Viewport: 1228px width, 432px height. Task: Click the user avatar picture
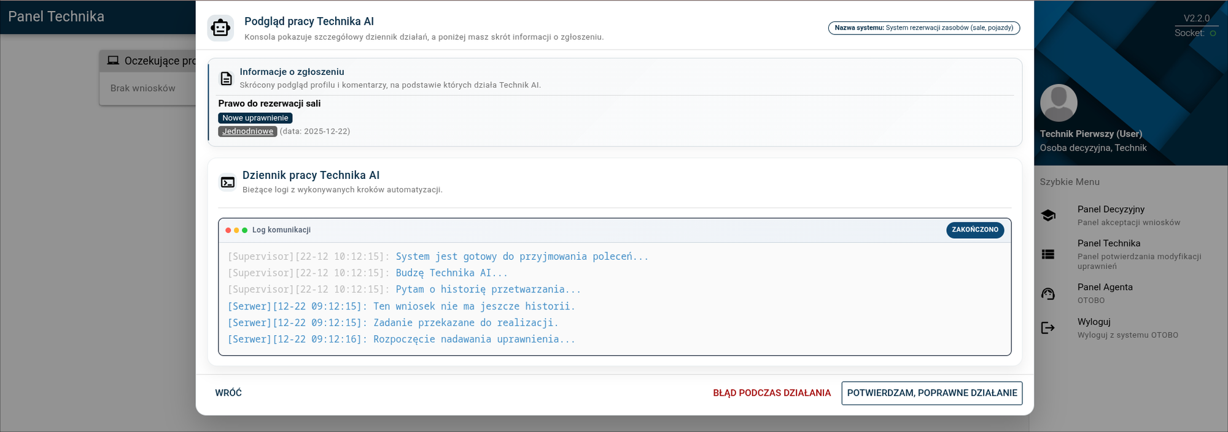click(x=1059, y=103)
